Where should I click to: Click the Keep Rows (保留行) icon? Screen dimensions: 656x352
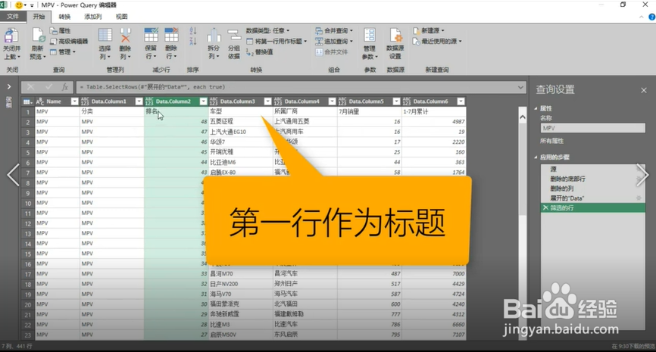click(151, 35)
